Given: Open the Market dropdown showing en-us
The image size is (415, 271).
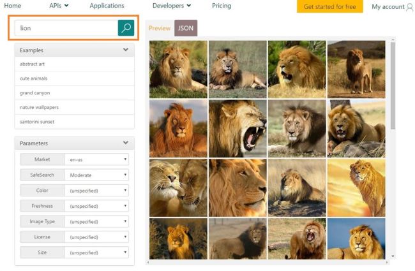Looking at the screenshot, I should (x=96, y=159).
